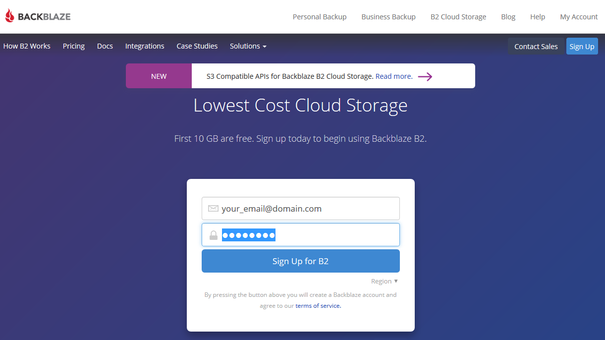Screen dimensions: 605x340
Task: Click the purple NEW badge
Action: coord(159,76)
